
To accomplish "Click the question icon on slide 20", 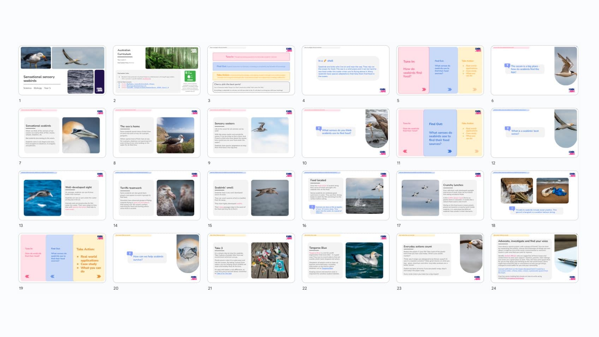I will 130,254.
